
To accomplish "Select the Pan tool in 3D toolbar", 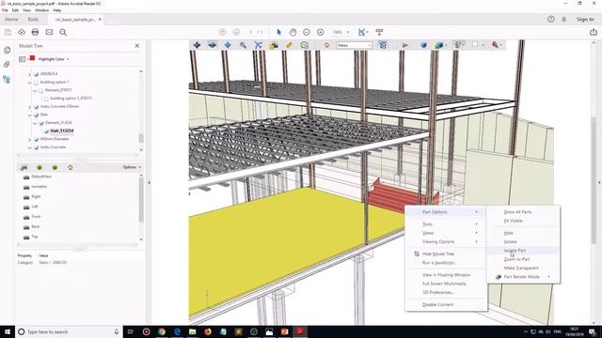I will tap(228, 45).
